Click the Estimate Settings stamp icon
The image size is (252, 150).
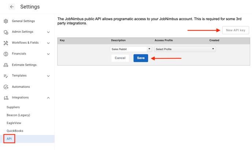click(x=6, y=65)
